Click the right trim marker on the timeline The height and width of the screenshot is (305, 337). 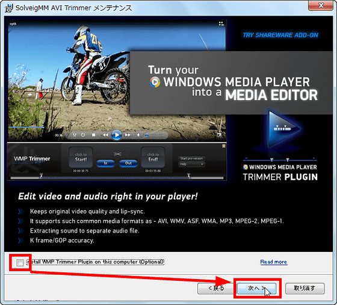189,175
